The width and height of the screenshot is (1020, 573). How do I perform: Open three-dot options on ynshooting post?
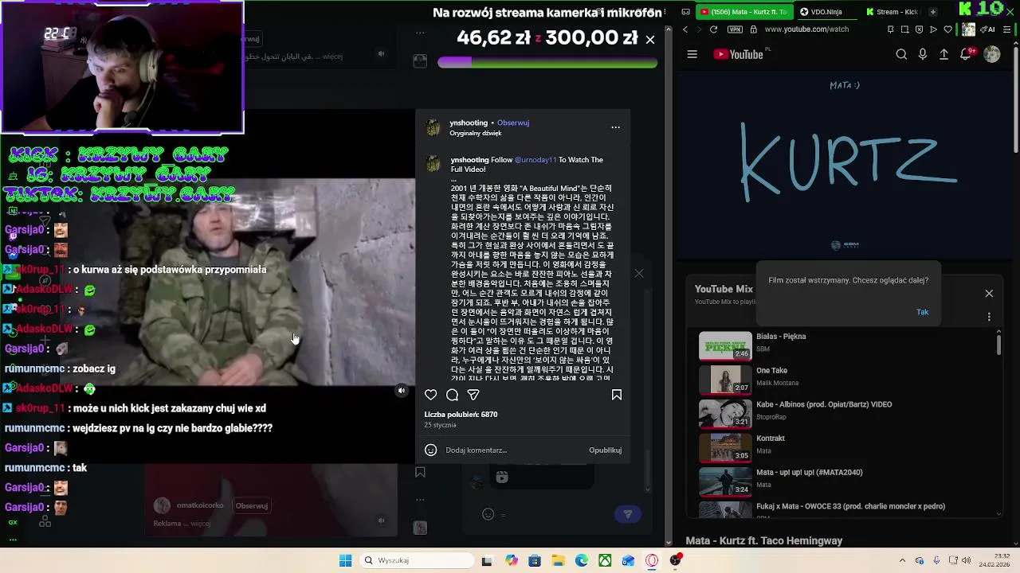(615, 127)
